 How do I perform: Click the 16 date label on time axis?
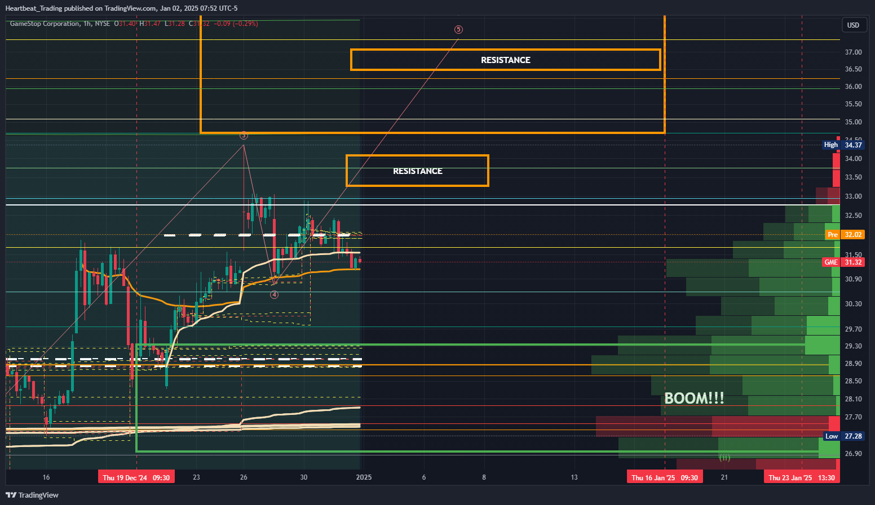pos(46,477)
